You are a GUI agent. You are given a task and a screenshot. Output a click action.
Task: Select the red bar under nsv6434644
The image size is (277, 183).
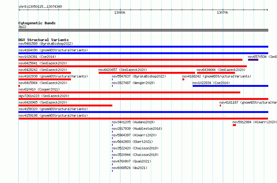pos(216,73)
